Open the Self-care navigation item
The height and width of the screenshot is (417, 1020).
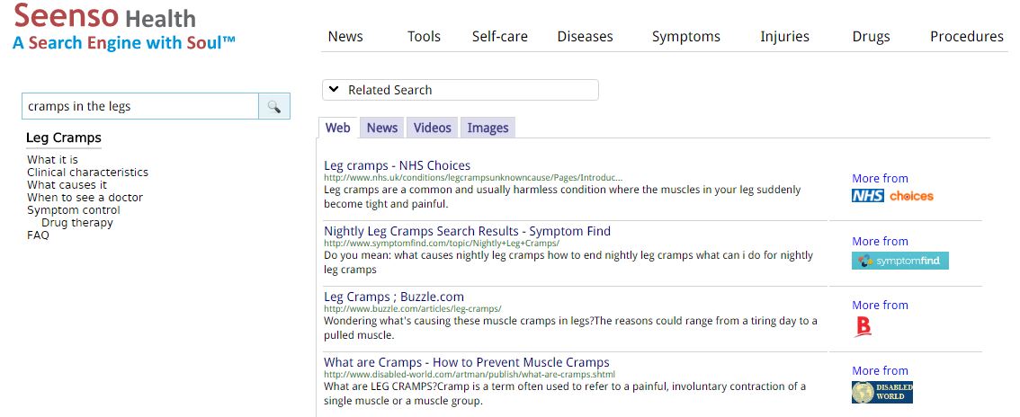click(x=499, y=37)
